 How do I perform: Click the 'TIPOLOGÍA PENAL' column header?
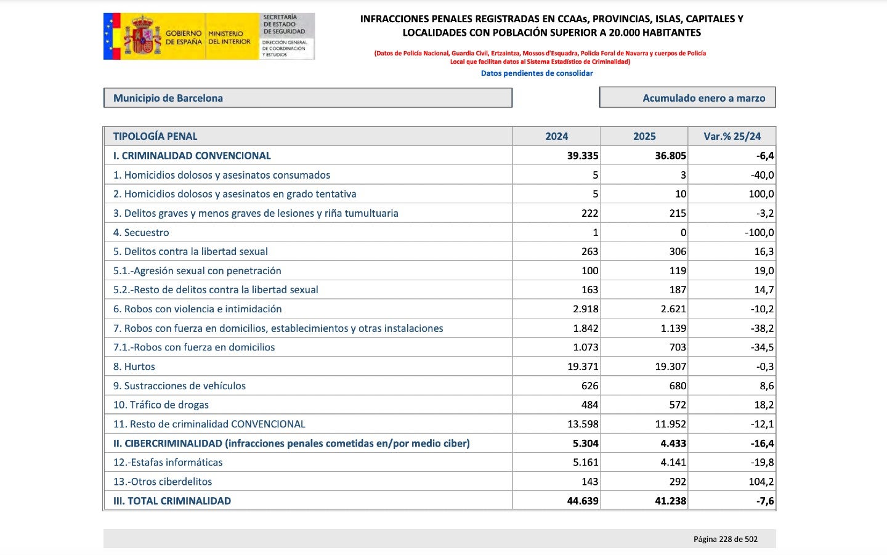(155, 136)
